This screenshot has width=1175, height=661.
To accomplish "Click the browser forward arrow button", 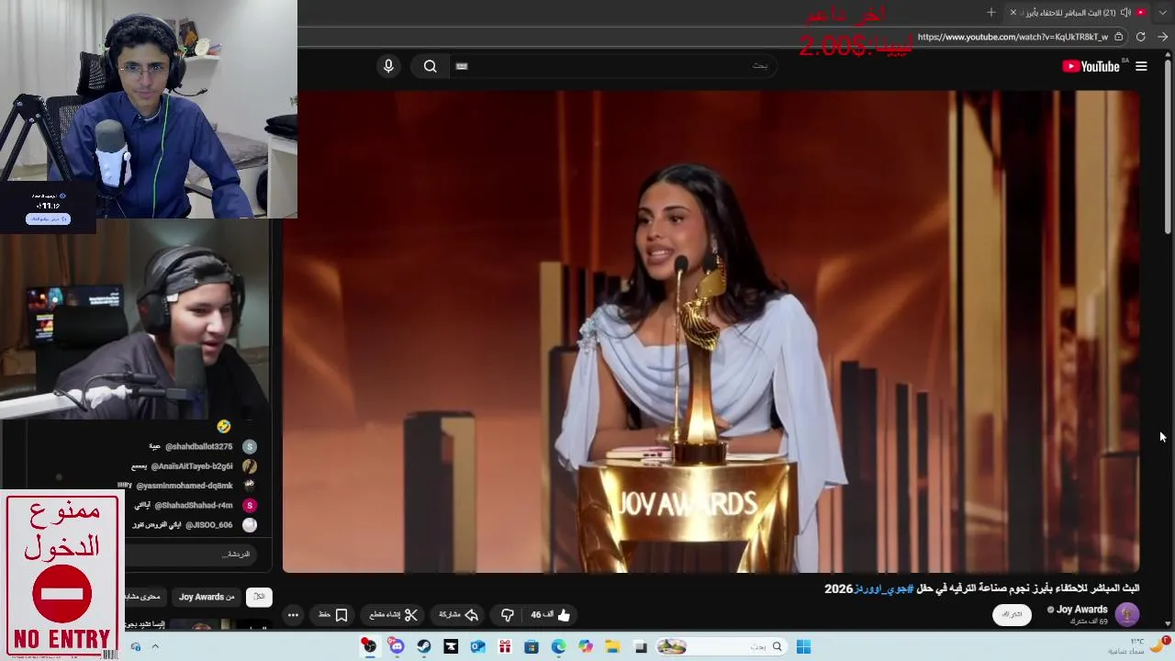I will point(1162,37).
